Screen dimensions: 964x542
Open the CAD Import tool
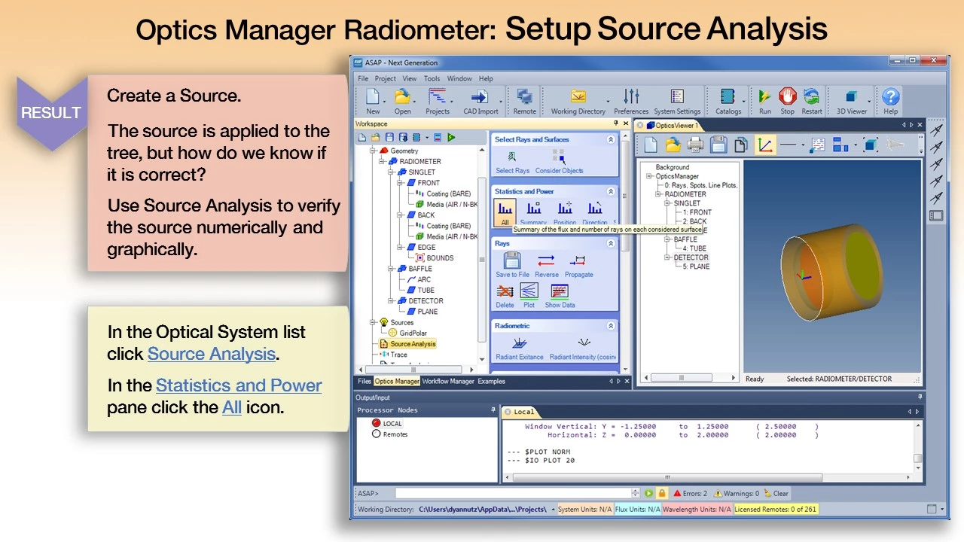[480, 100]
